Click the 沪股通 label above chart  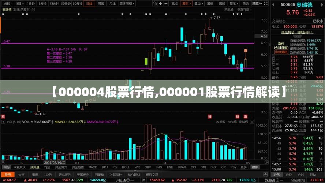click(229, 9)
